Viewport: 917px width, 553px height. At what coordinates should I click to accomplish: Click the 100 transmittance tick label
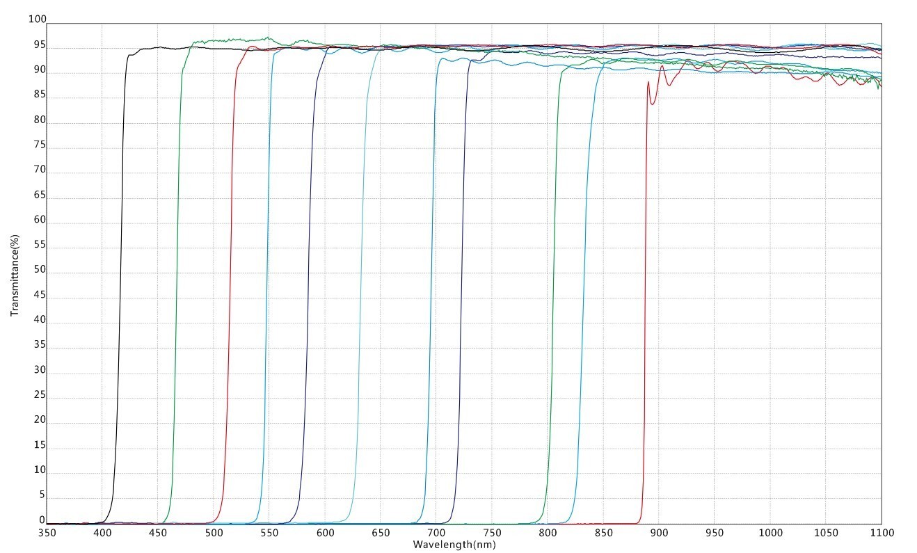(36, 20)
